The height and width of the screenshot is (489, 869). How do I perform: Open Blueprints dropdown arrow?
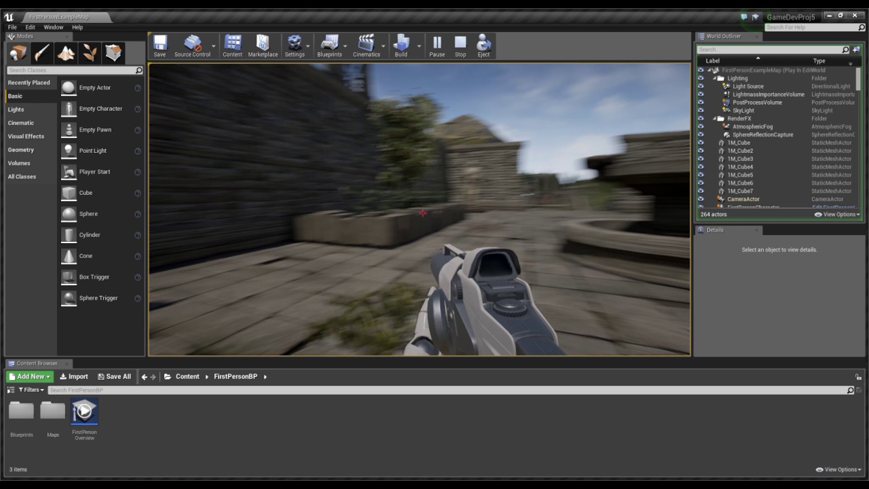[x=346, y=46]
